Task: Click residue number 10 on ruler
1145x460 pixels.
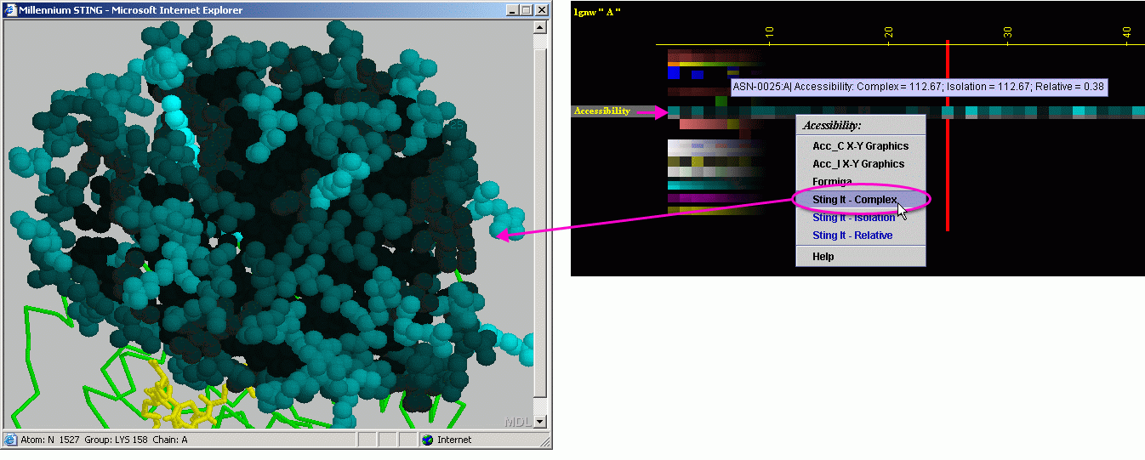Action: coord(769,32)
